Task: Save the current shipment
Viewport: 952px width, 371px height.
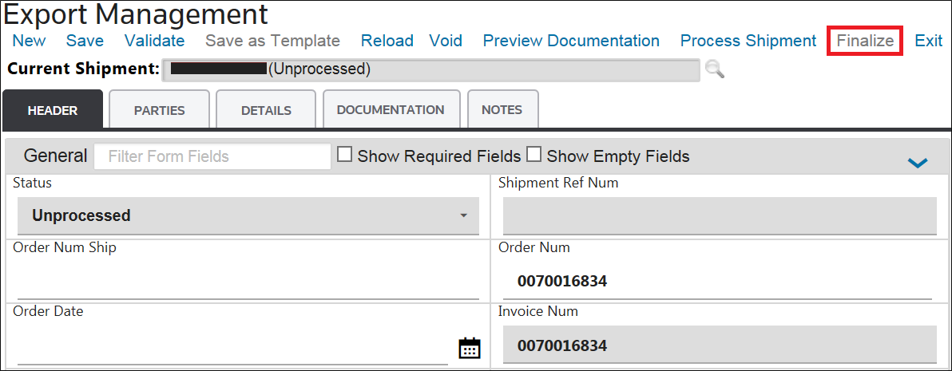Action: pyautogui.click(x=85, y=41)
